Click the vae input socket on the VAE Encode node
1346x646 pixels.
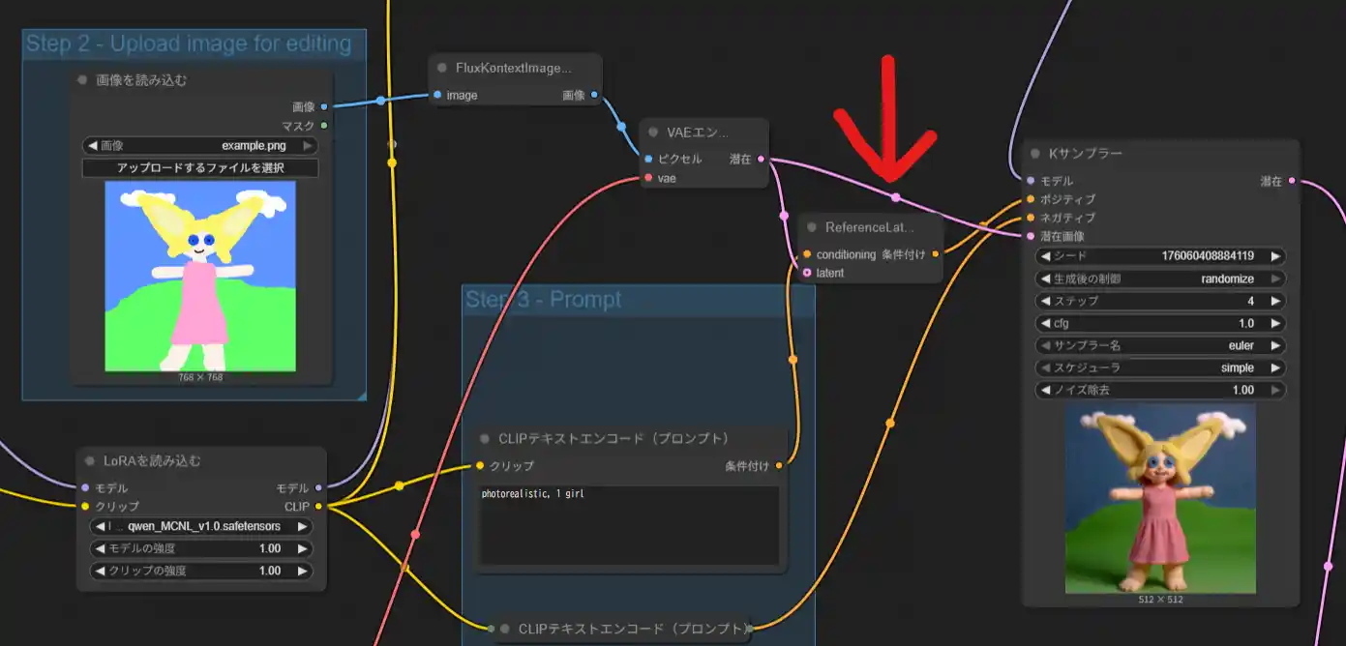(648, 178)
